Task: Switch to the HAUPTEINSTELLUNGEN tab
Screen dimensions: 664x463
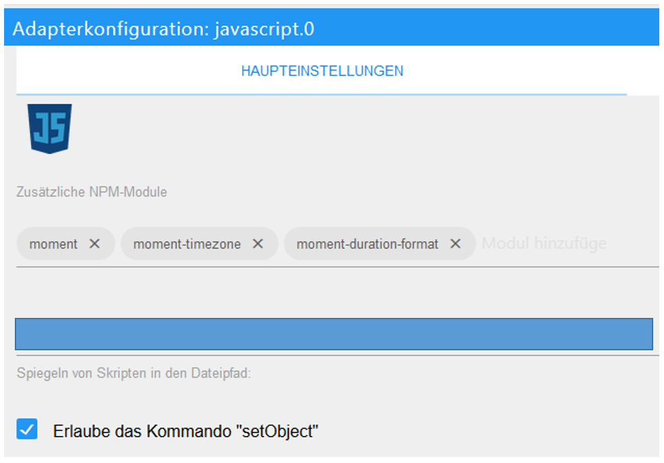Action: point(322,71)
